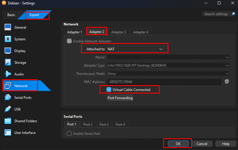The image size is (238, 150).
Task: Select the Adapter 4 tab
Action: click(141, 32)
